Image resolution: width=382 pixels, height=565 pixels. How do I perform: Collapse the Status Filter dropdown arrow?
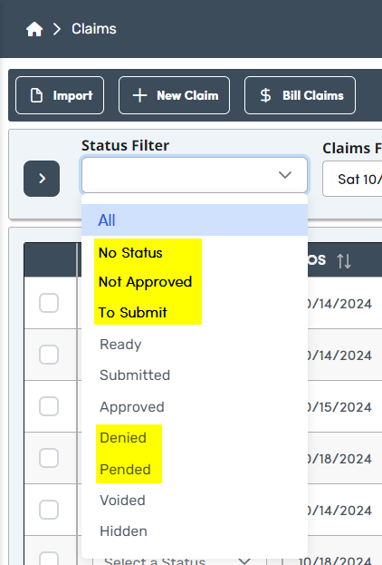coord(285,175)
